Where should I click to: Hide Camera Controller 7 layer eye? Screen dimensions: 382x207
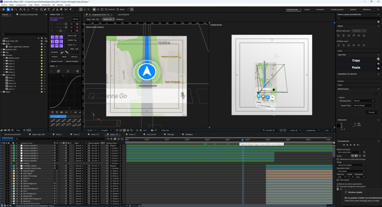pos(2,146)
